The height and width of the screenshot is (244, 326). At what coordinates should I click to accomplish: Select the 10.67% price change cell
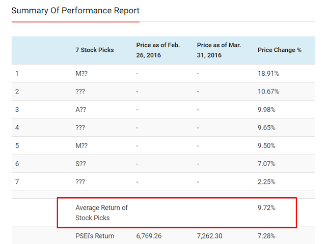[x=268, y=91]
